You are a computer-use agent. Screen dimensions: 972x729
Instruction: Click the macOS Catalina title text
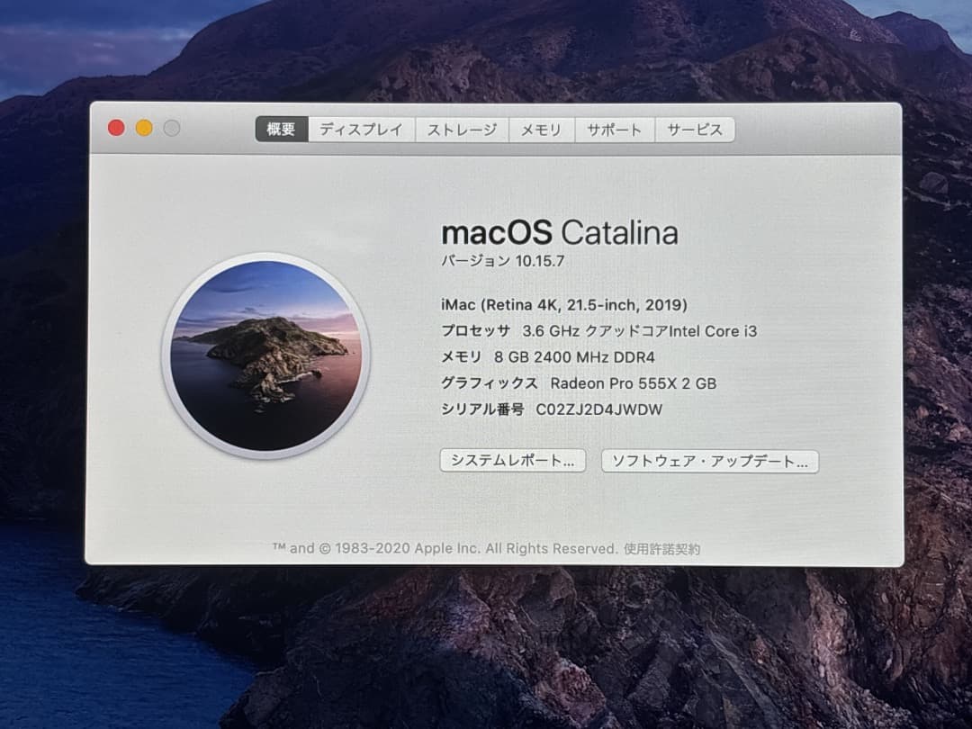point(559,233)
